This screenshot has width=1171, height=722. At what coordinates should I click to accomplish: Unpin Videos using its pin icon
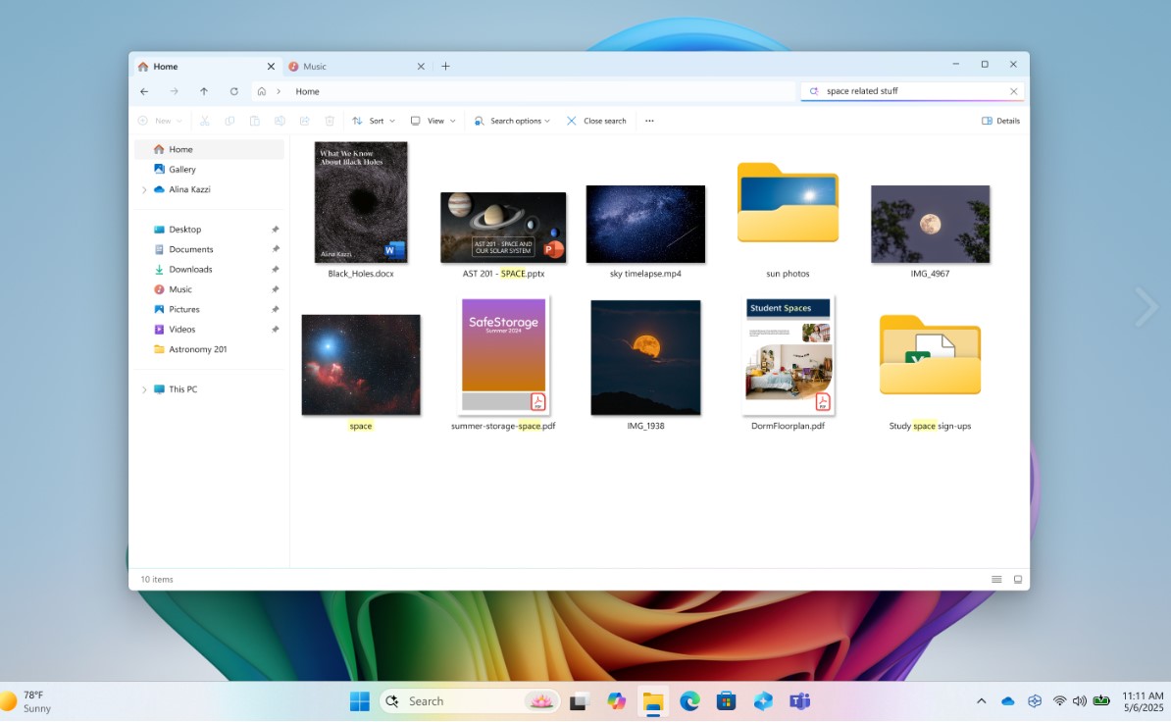[x=275, y=330]
